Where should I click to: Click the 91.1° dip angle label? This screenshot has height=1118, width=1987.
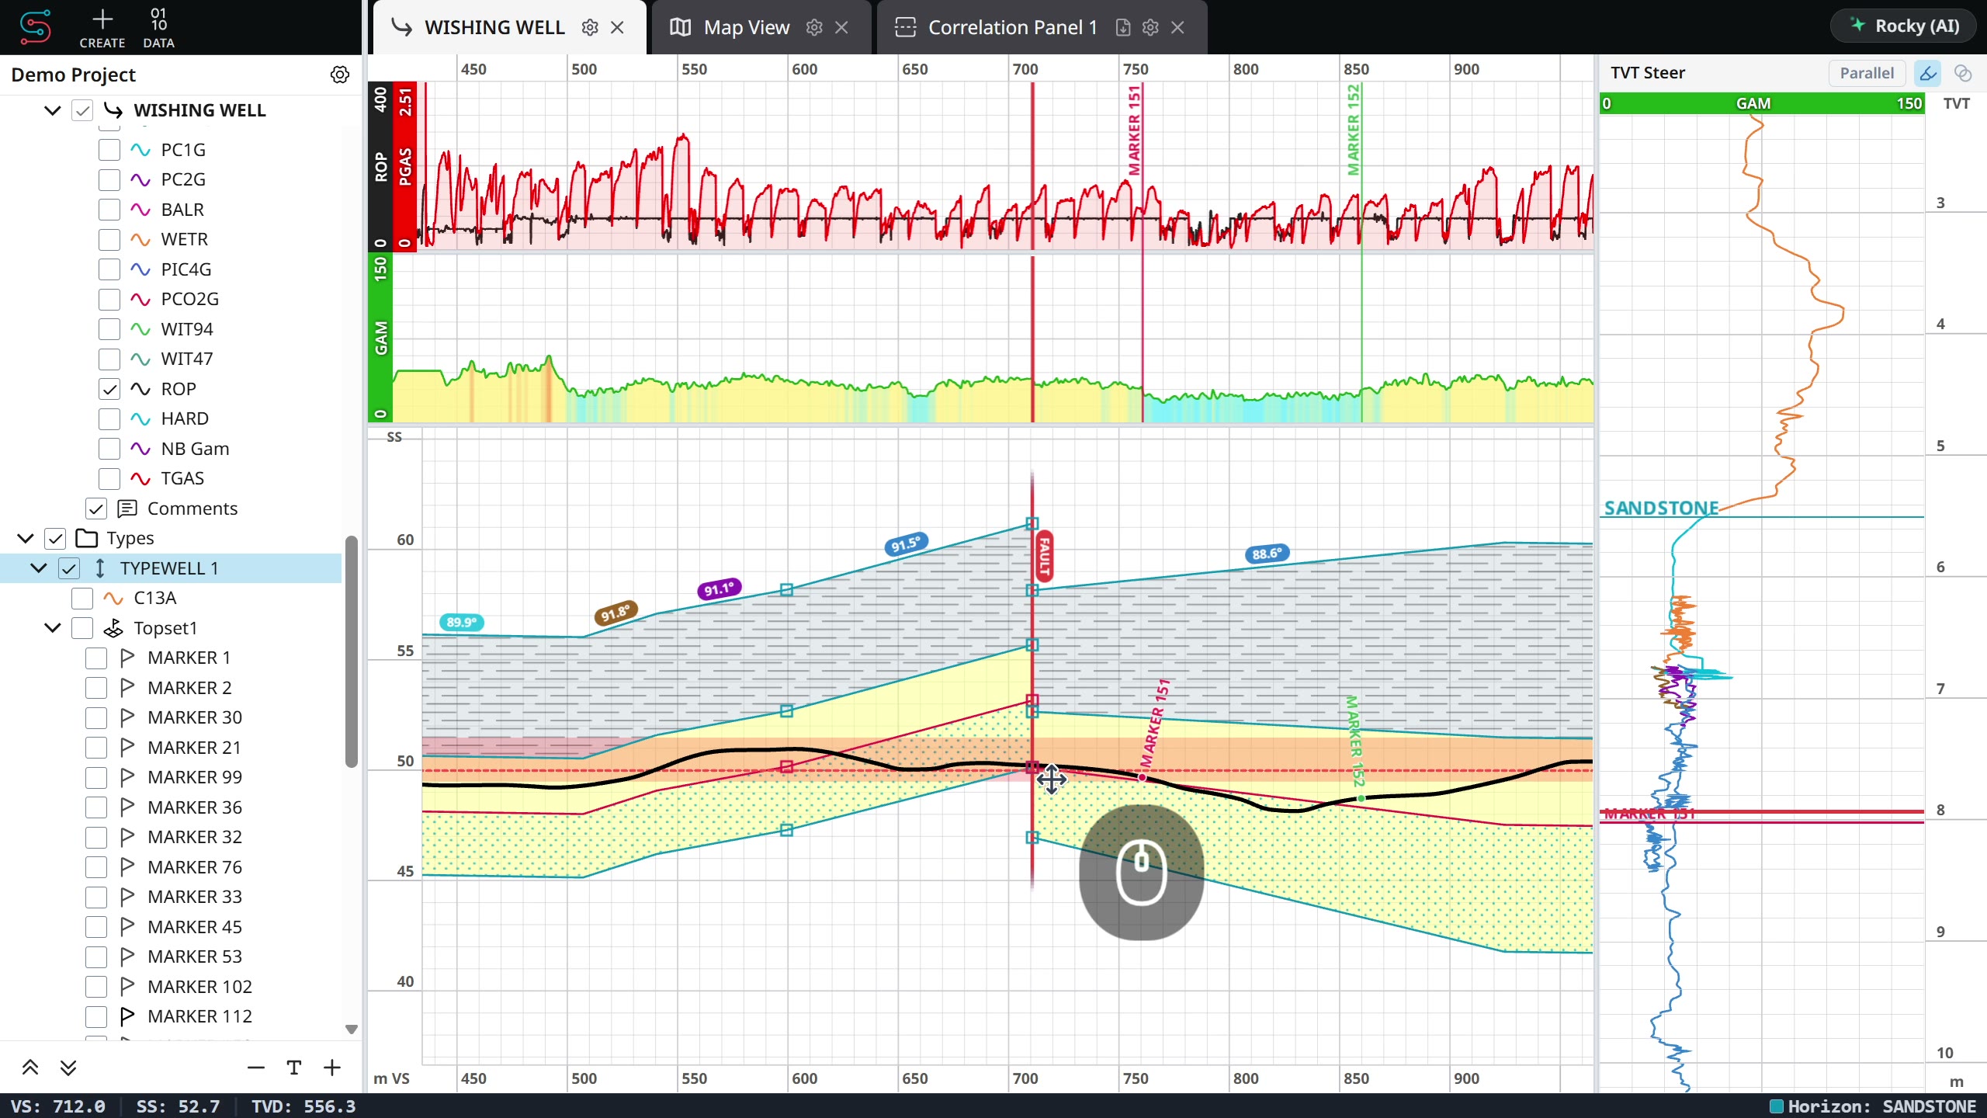(x=719, y=589)
